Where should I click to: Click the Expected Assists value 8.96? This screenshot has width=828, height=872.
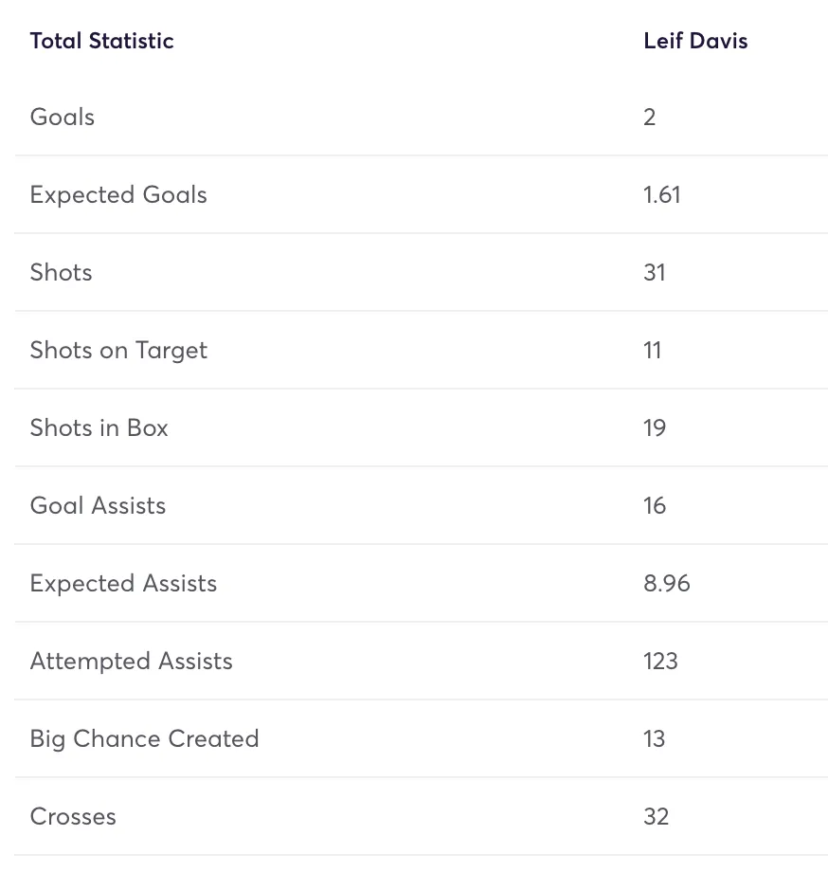point(667,583)
